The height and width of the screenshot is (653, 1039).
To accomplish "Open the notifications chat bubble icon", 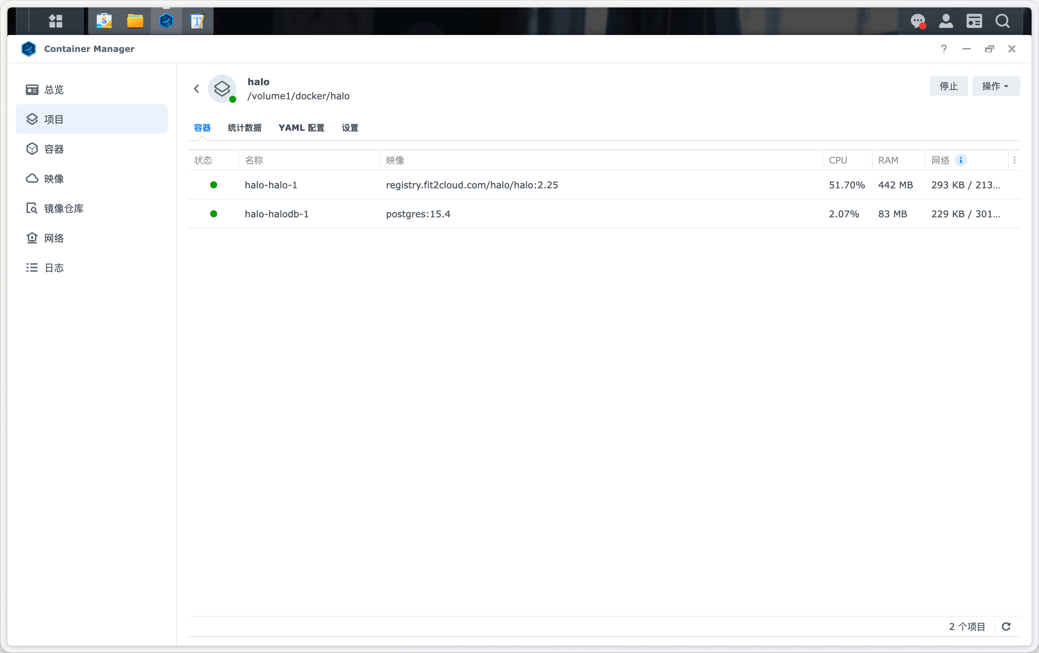I will (x=918, y=21).
